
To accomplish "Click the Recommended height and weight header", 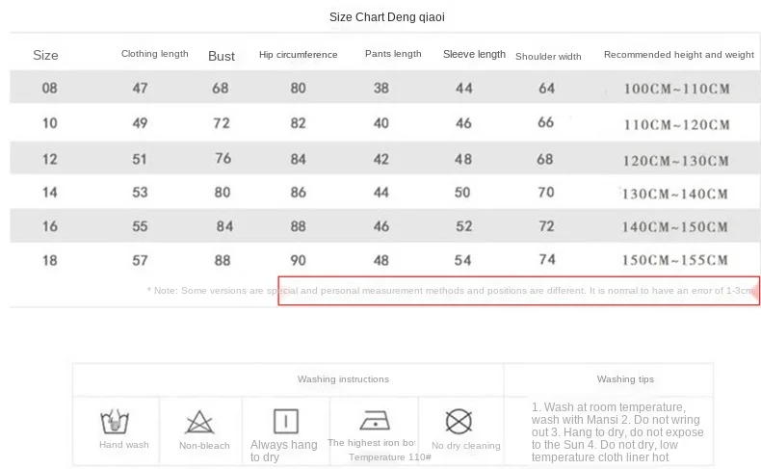I will click(x=678, y=55).
